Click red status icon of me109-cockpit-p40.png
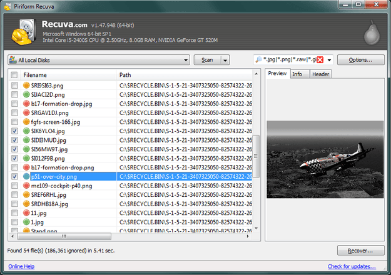Image resolution: width=391 pixels, height=275 pixels. point(26,186)
